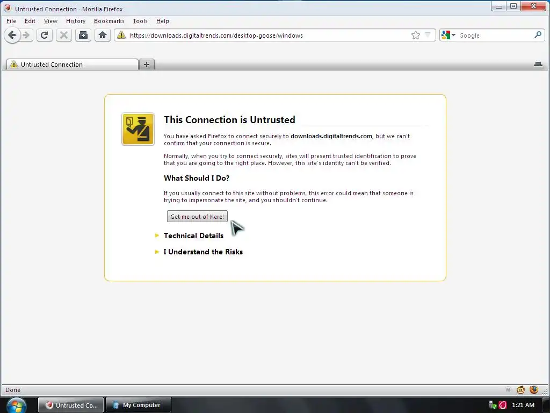Click the red swirl tray icon
Viewport: 550px width, 413px height.
[x=503, y=405]
